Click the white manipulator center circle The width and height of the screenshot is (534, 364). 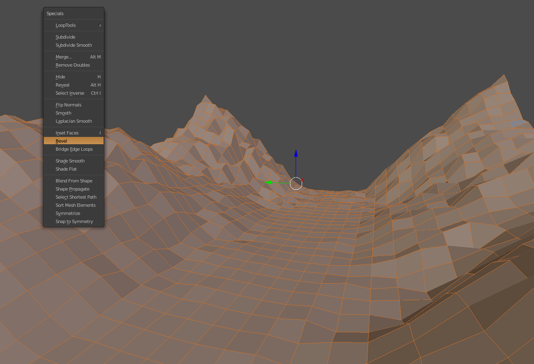[296, 183]
